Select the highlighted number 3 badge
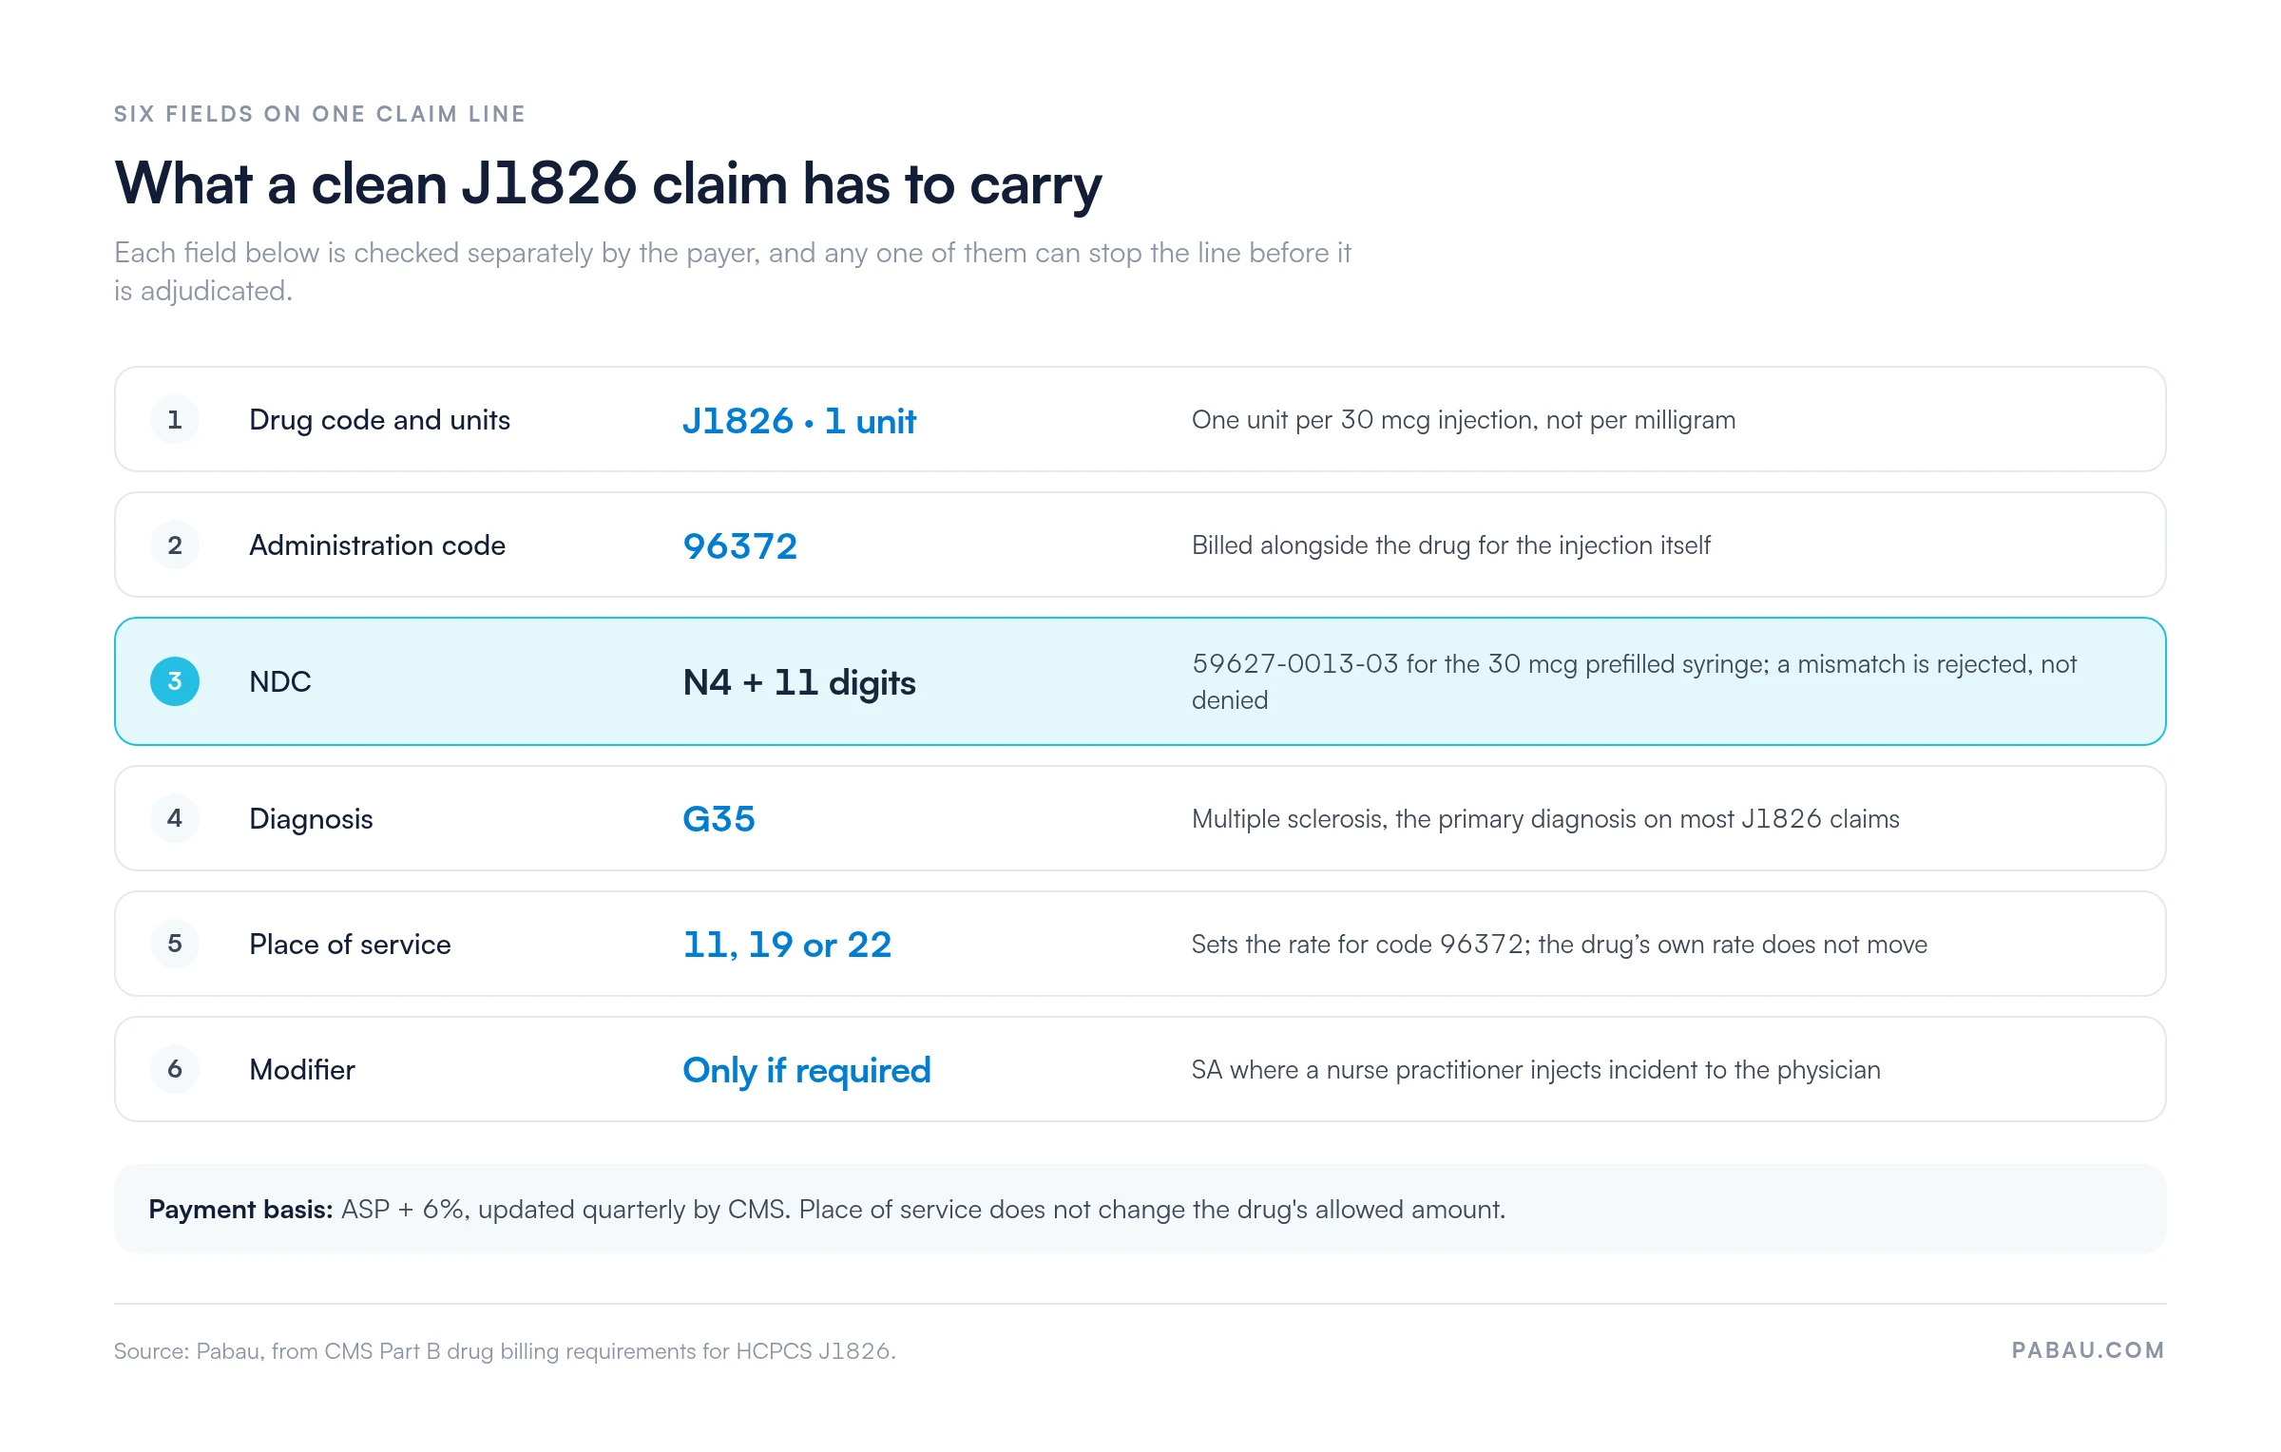 coord(175,681)
